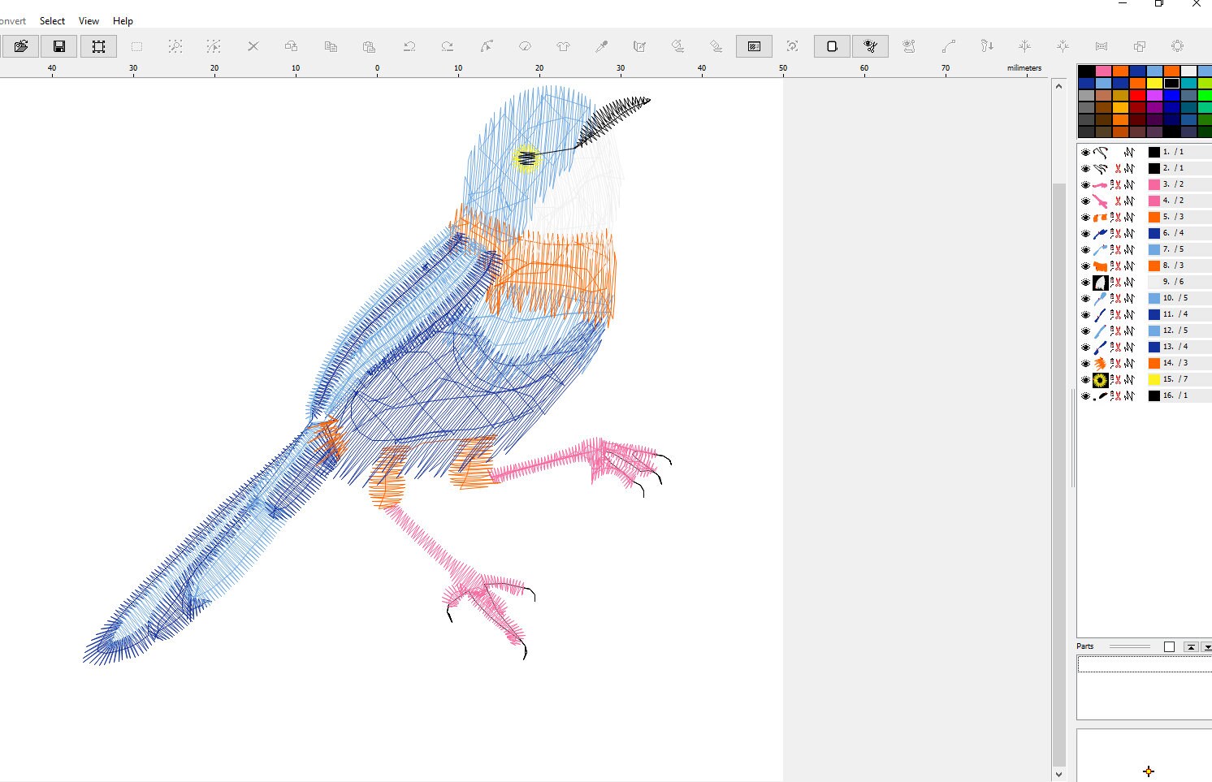Click the Undo arrow icon
The height and width of the screenshot is (782, 1212).
(409, 46)
